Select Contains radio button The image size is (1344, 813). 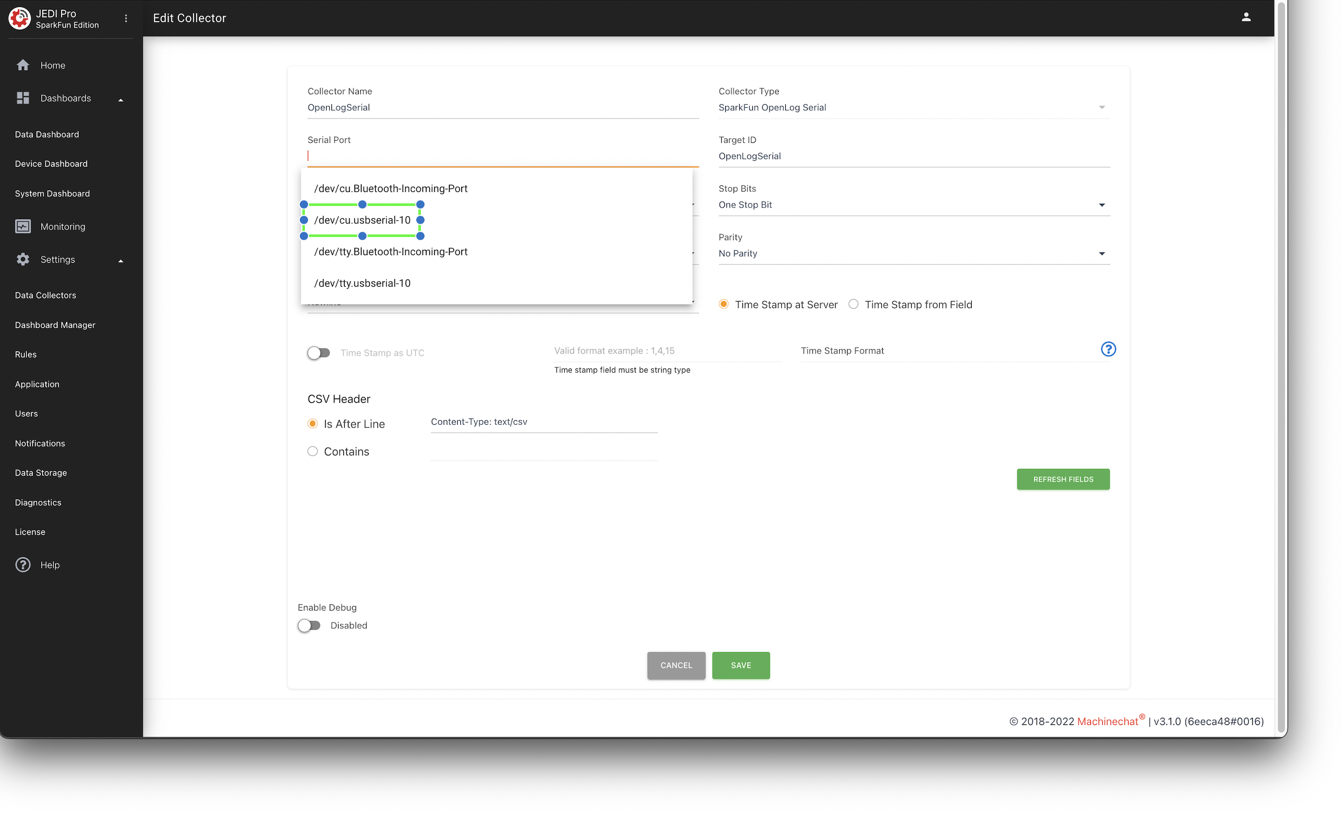coord(313,451)
